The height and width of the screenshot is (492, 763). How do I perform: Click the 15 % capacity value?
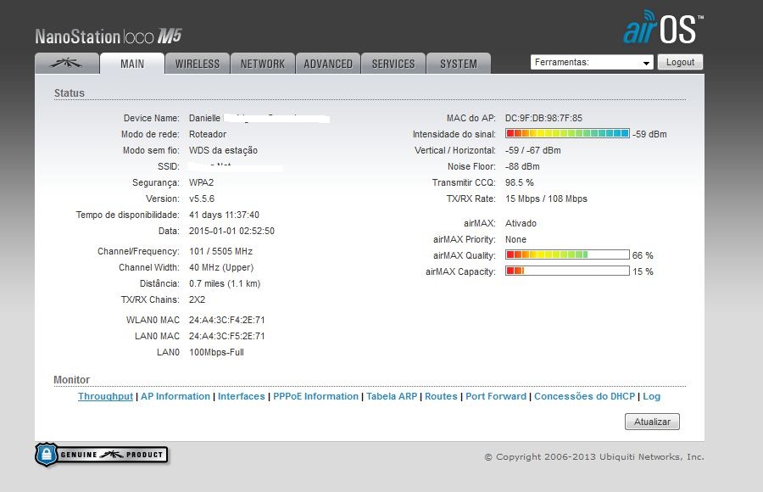click(643, 271)
